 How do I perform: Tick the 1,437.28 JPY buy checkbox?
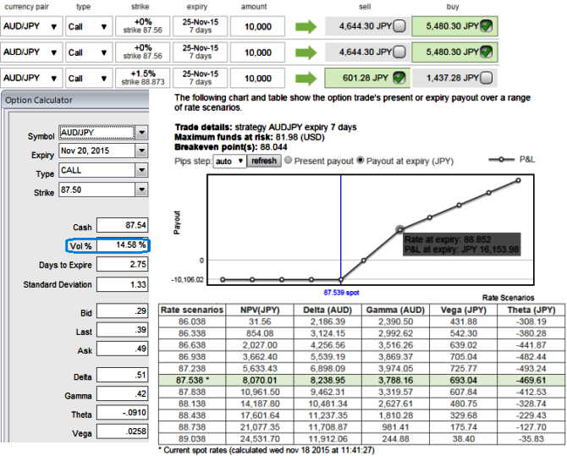(x=486, y=79)
